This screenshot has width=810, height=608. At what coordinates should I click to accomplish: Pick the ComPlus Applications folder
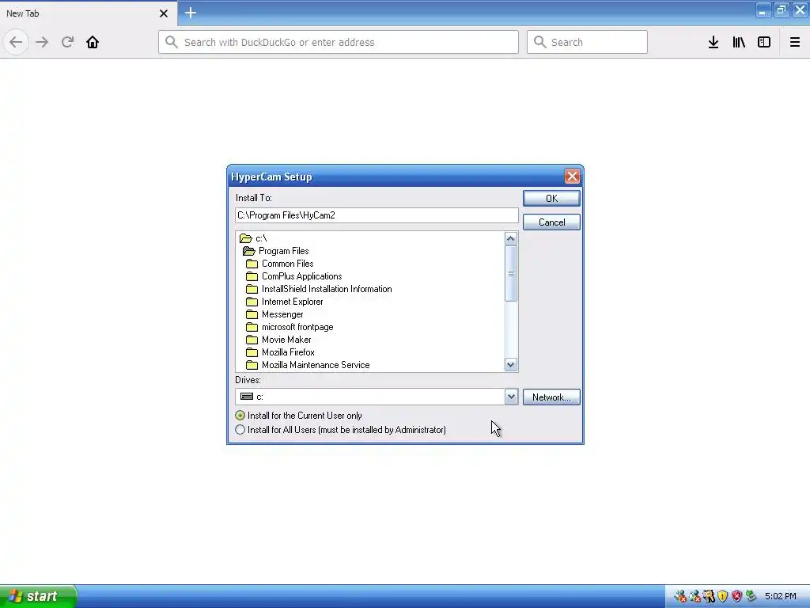294,276
